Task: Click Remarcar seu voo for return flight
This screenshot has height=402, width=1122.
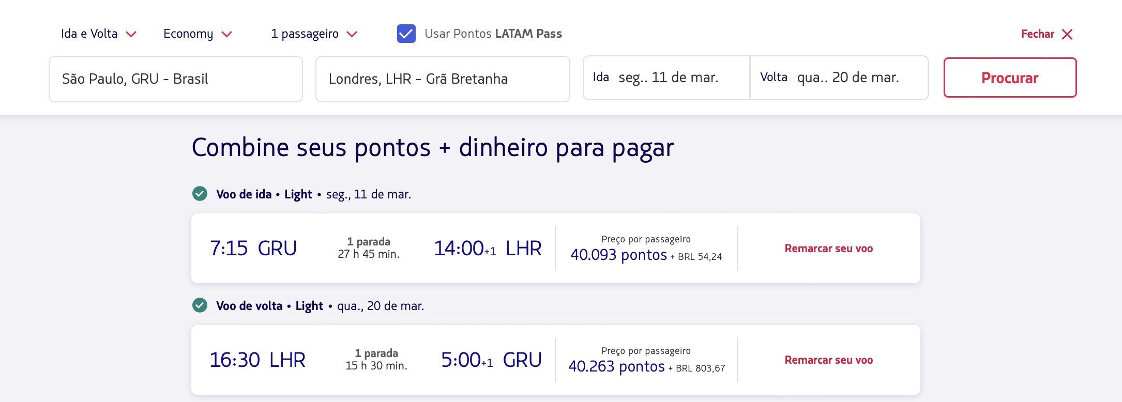Action: click(828, 360)
